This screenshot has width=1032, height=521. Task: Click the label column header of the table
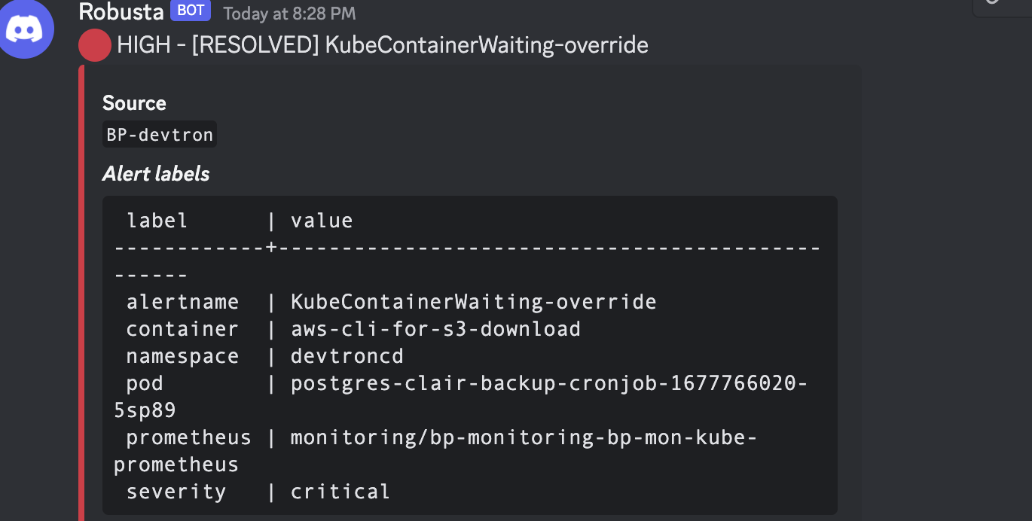point(157,220)
